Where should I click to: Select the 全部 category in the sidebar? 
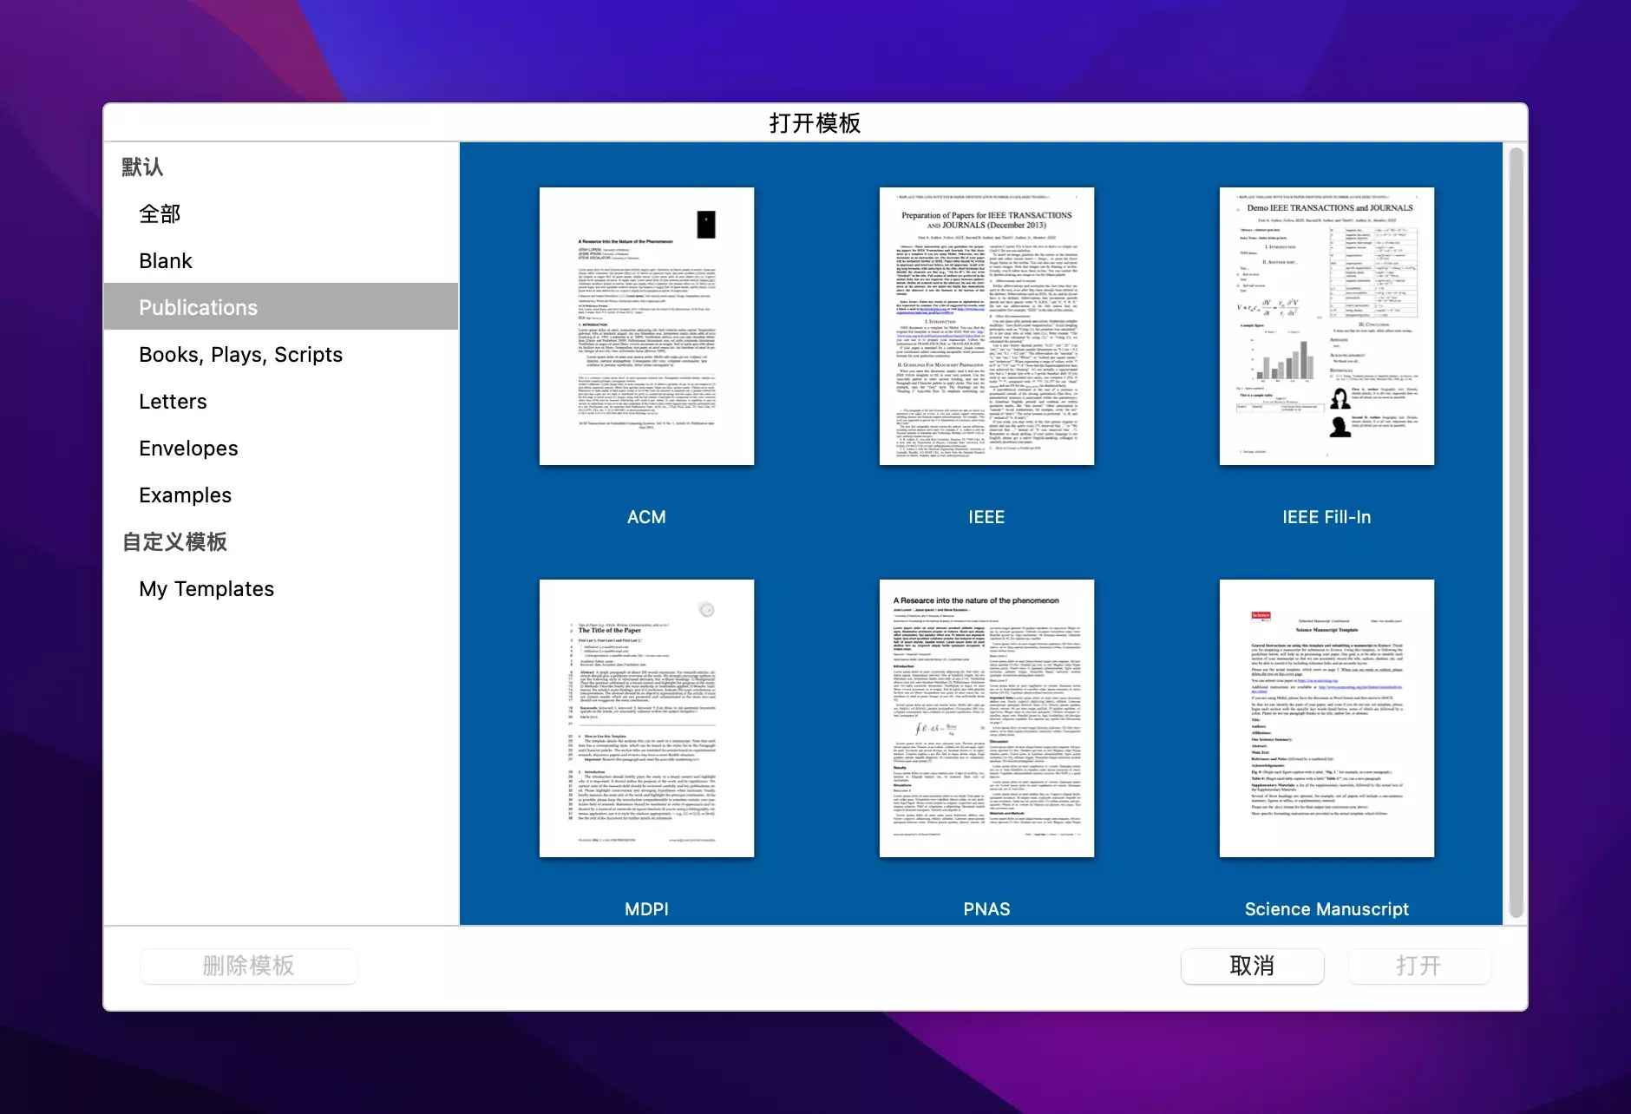click(x=281, y=213)
